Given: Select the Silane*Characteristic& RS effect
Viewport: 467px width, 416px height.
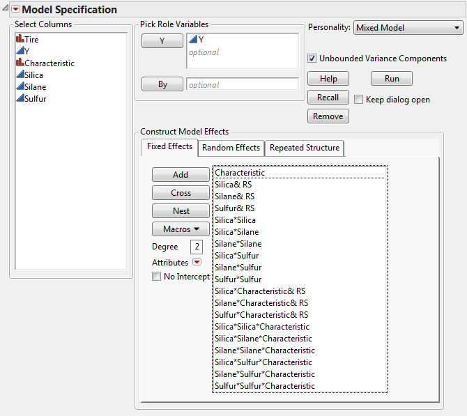Looking at the screenshot, I should 300,303.
